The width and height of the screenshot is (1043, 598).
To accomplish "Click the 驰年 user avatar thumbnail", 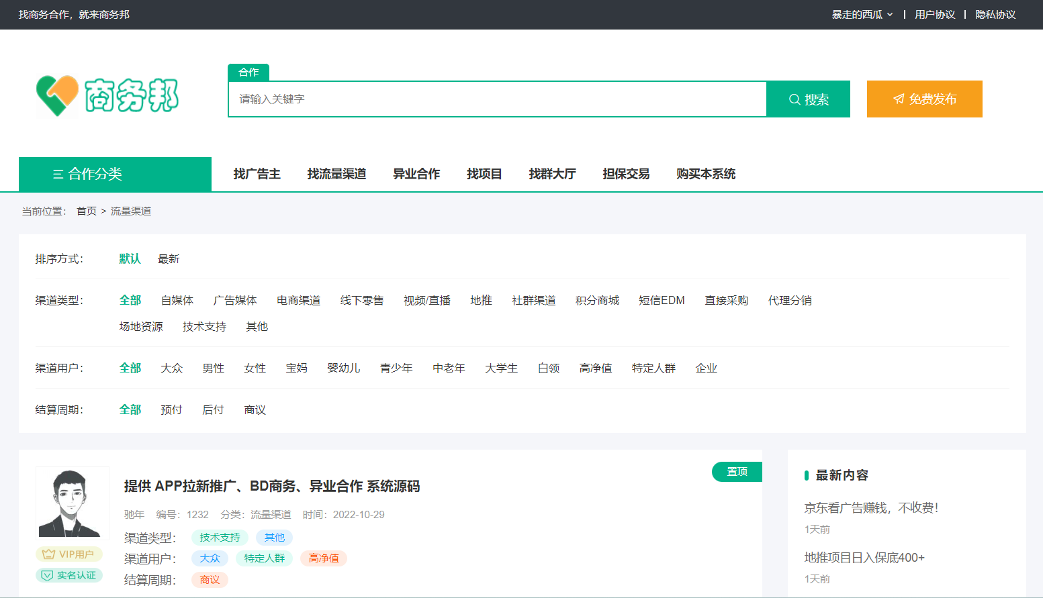I will click(x=72, y=503).
